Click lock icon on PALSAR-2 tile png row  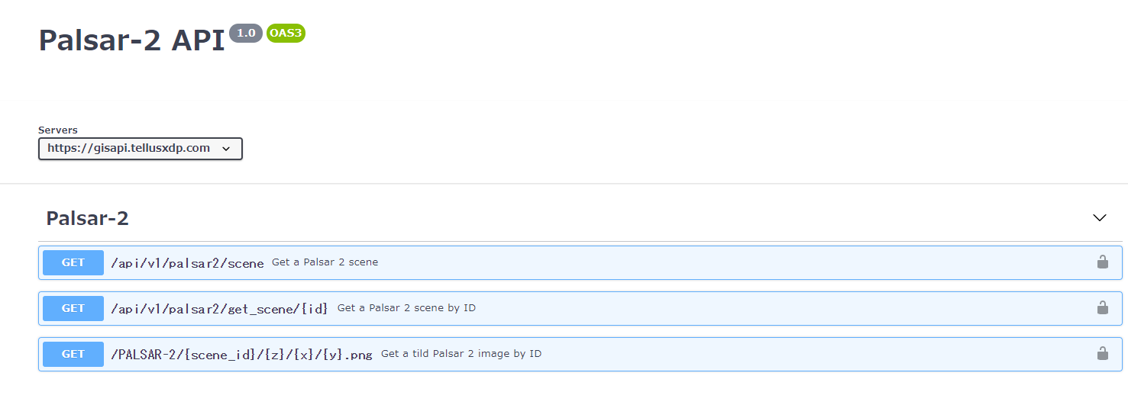tap(1102, 354)
